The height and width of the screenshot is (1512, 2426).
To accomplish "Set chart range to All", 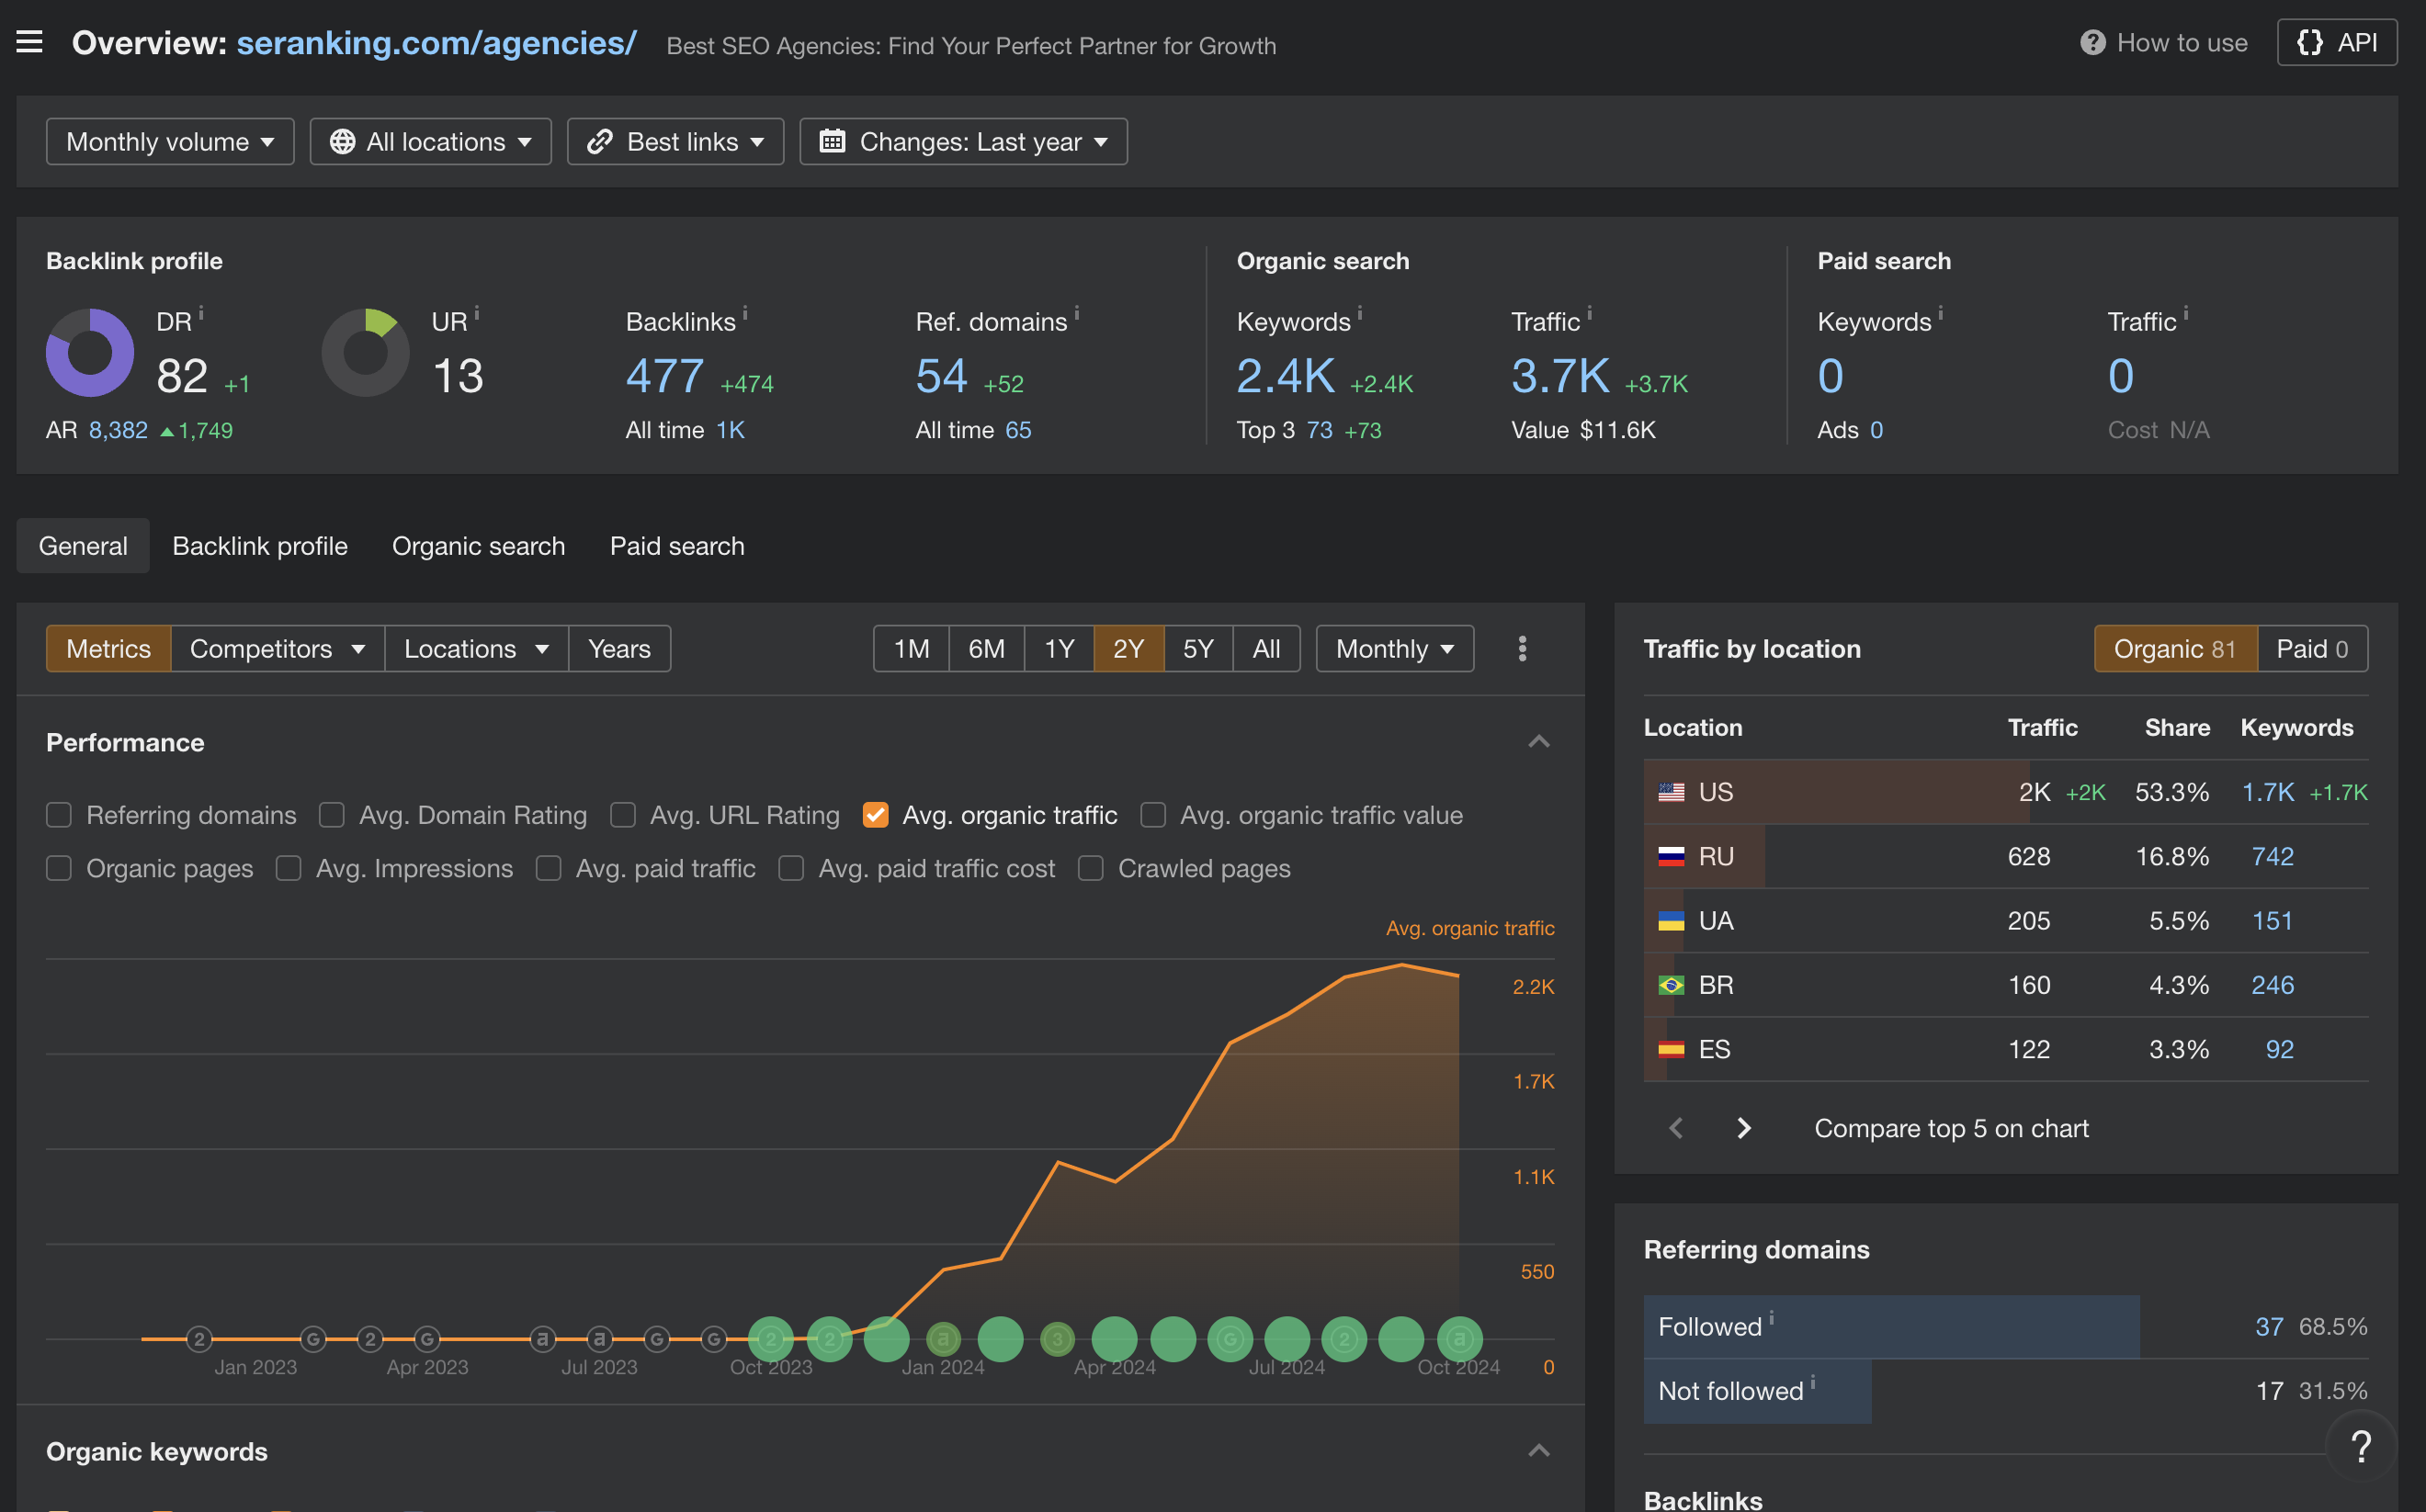I will click(1266, 649).
